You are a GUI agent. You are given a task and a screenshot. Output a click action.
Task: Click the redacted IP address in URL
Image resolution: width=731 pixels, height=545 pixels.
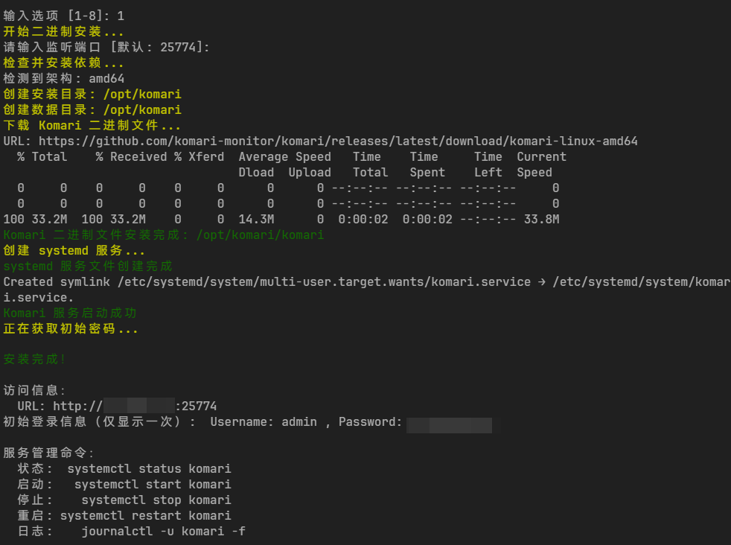point(138,407)
